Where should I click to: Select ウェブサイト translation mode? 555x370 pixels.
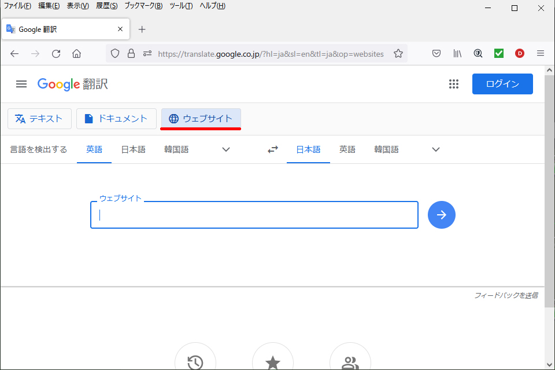[201, 119]
